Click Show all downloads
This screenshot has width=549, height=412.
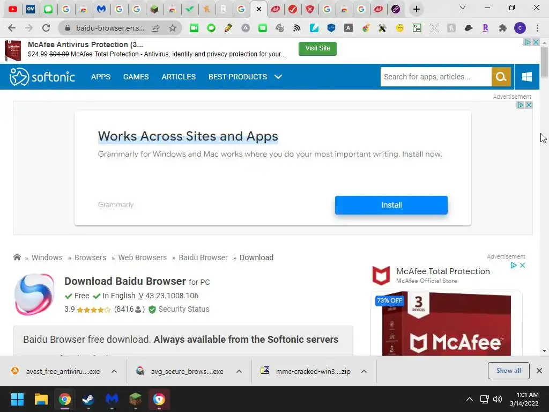pyautogui.click(x=508, y=371)
